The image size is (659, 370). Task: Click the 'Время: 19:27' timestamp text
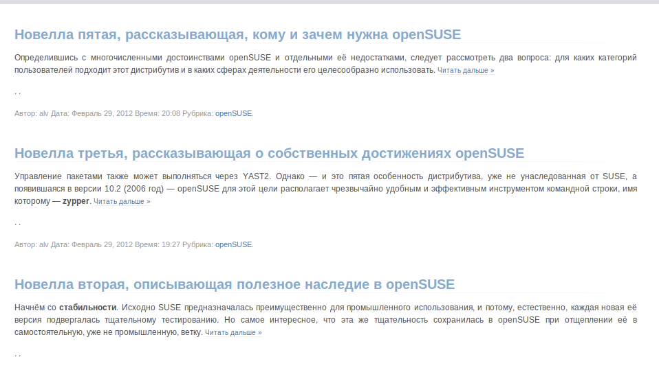[158, 244]
